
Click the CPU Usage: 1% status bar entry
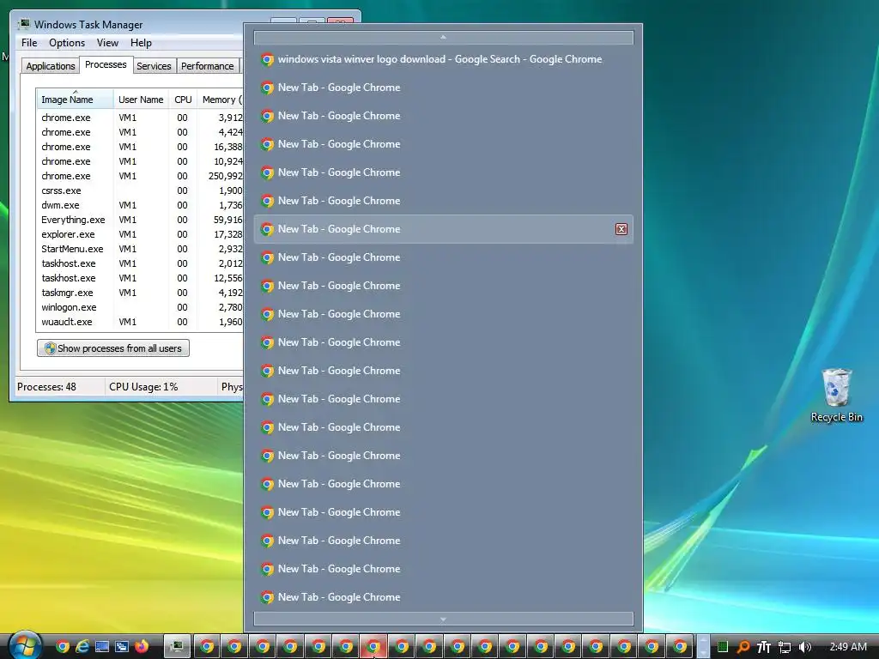pos(143,387)
